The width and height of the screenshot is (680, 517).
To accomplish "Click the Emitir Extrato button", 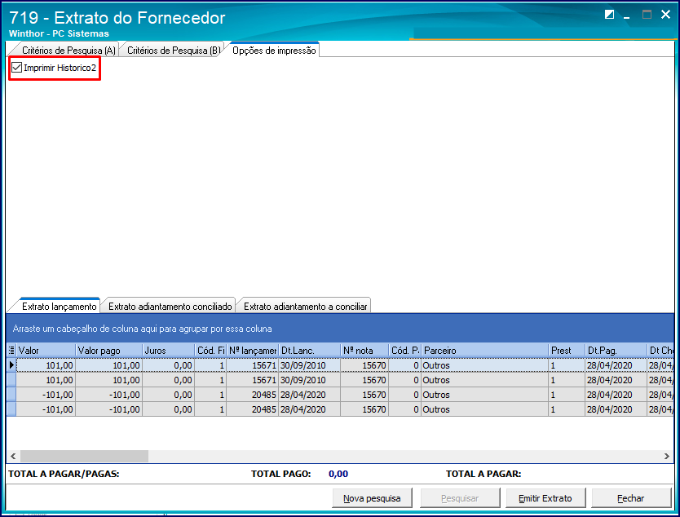I will pyautogui.click(x=545, y=498).
